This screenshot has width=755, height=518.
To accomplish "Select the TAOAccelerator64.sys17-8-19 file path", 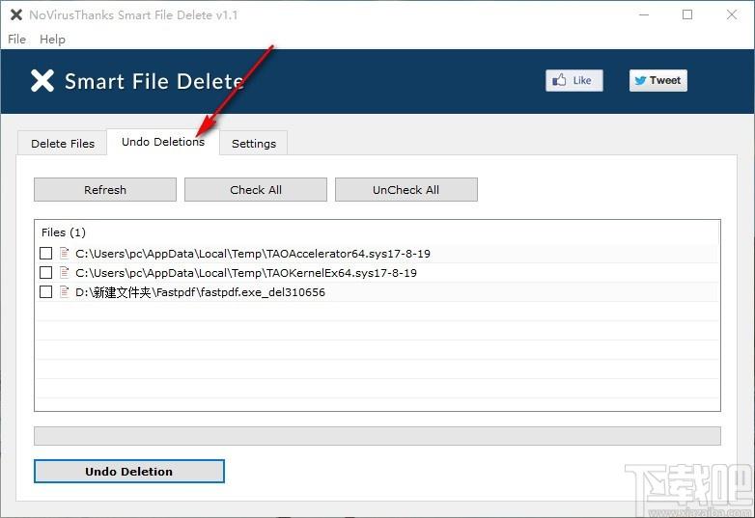I will point(253,254).
